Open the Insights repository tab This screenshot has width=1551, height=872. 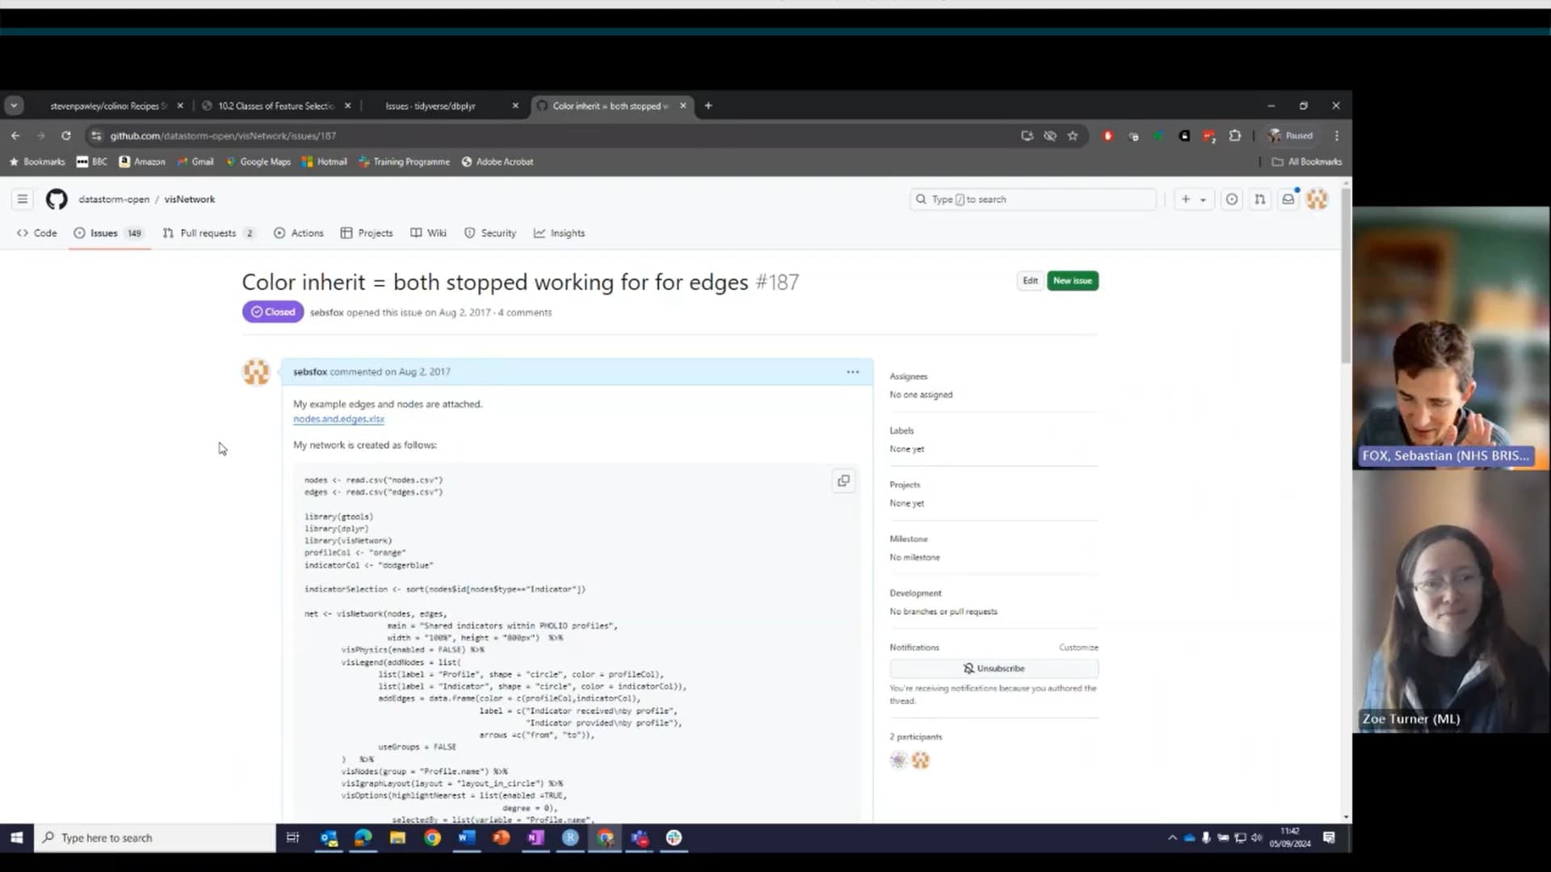point(559,233)
